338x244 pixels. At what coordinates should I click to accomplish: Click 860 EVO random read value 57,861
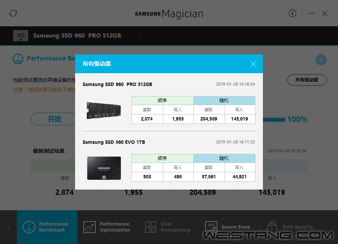click(x=209, y=177)
